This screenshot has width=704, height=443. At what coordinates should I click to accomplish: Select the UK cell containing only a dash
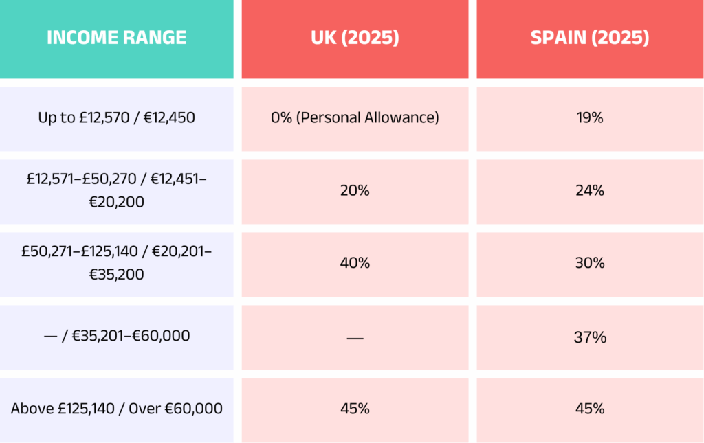(x=355, y=337)
